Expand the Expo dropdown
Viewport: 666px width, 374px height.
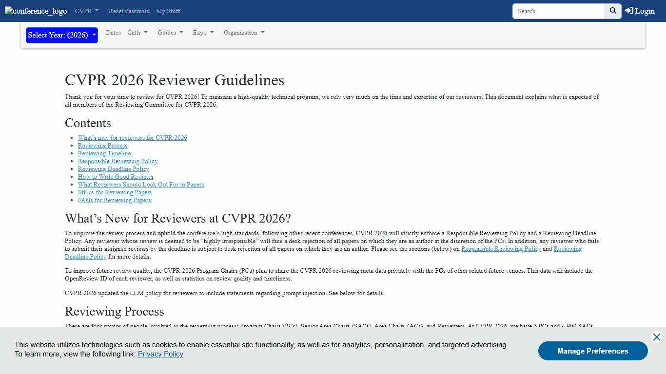[x=203, y=33]
